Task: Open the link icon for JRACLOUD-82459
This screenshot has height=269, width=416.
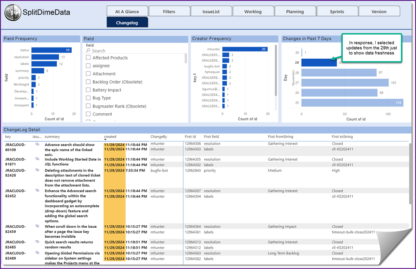Action: pos(37,227)
